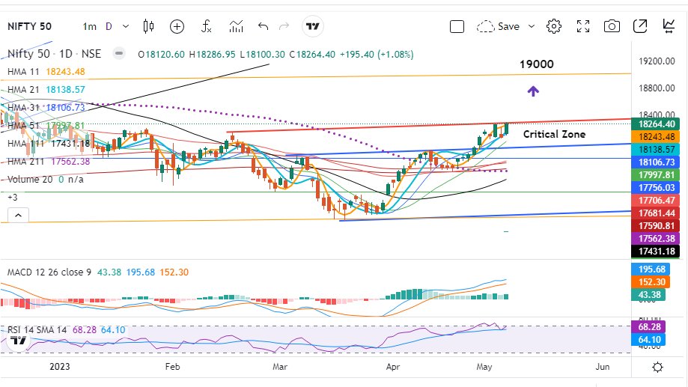Open chart settings gear
The image size is (688, 387).
pos(554,26)
